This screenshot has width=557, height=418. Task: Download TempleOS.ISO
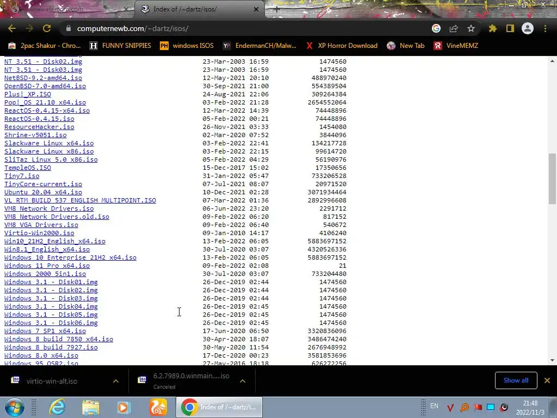coord(28,168)
